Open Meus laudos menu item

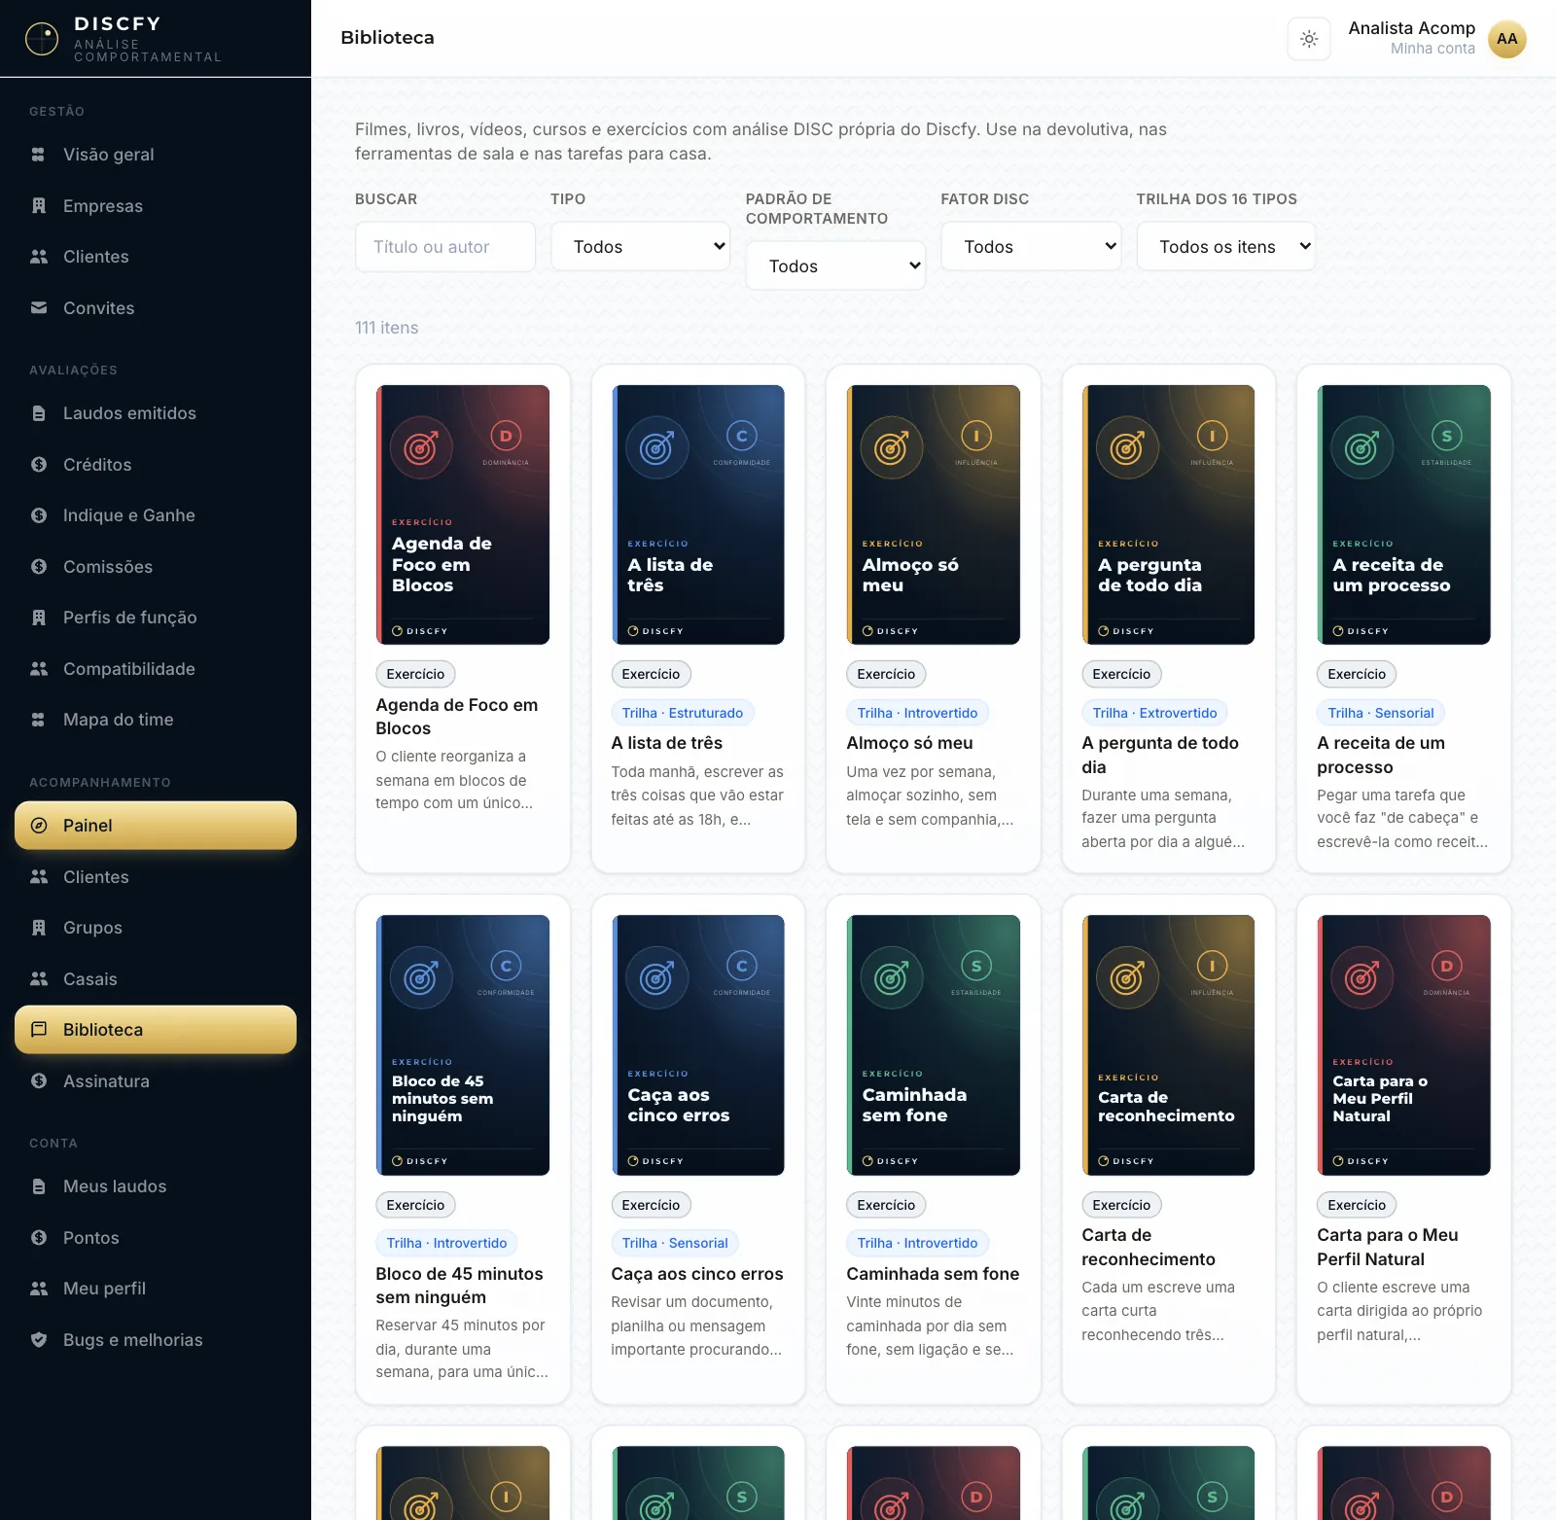pos(156,1186)
